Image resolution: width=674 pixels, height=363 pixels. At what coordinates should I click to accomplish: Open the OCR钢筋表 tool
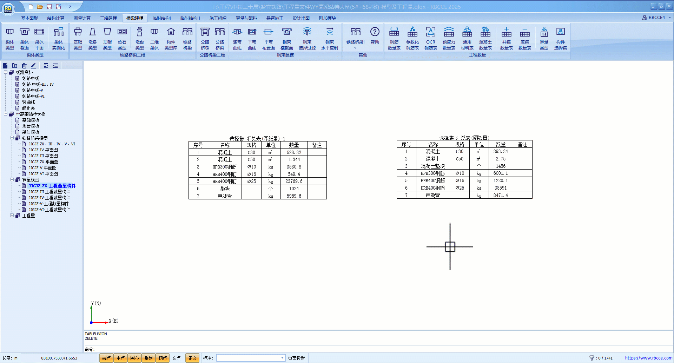click(x=430, y=38)
